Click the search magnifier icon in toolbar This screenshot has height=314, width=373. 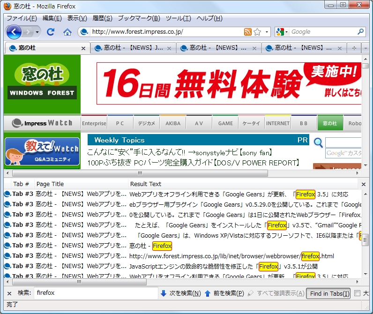(360, 32)
